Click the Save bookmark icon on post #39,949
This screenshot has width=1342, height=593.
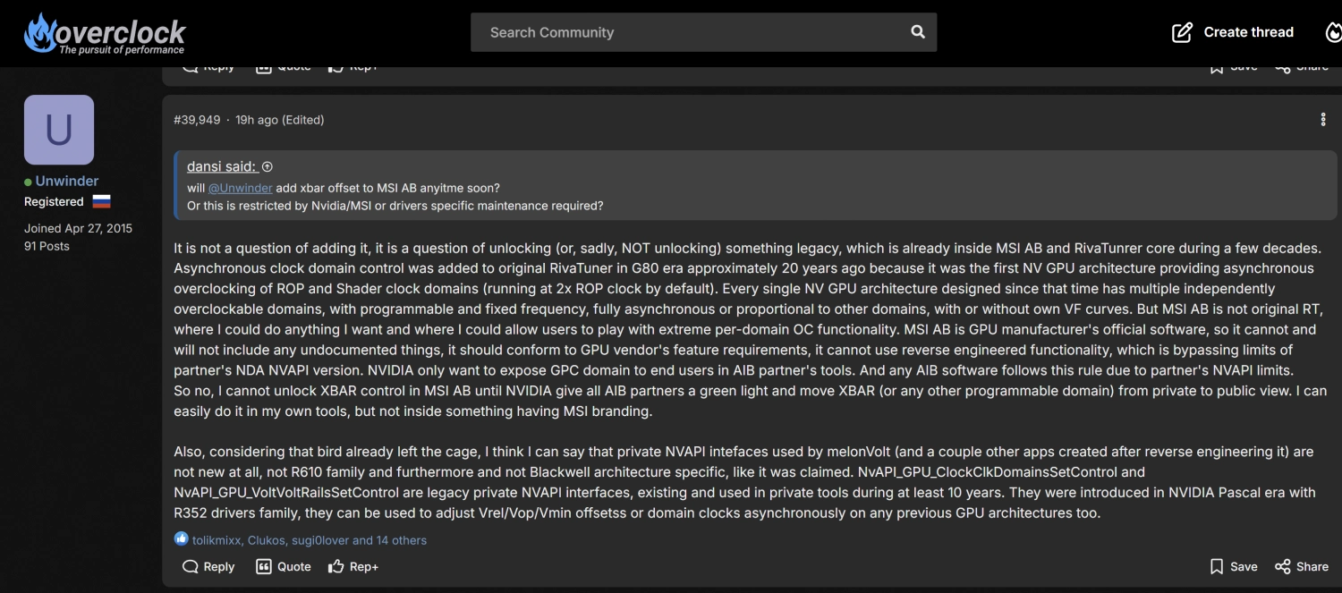pyautogui.click(x=1217, y=566)
